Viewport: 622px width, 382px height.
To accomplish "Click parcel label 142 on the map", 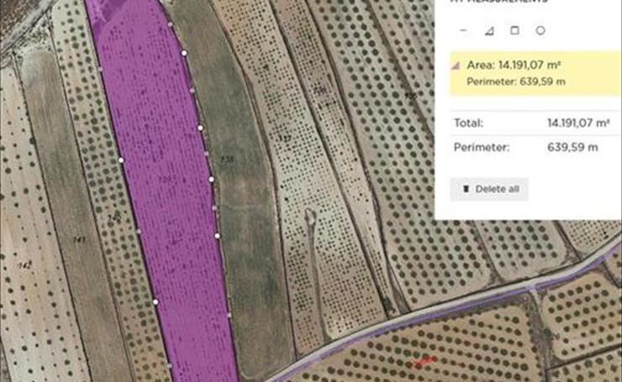I will pos(24,265).
